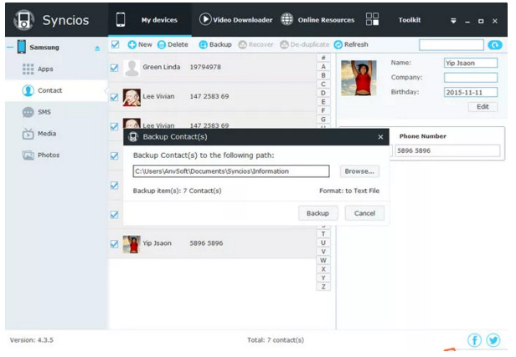Collapse the Samsung device tree
Screen dimensions: 516x357
[10, 48]
